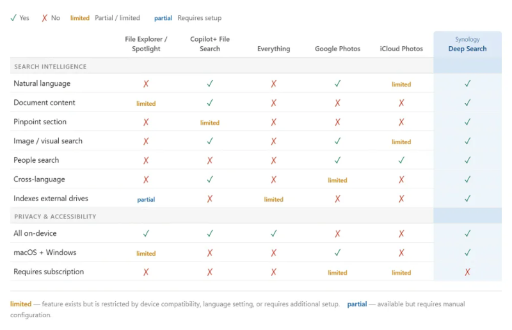Click the X for People search under Copilot+ File Search
The width and height of the screenshot is (512, 330).
[x=210, y=160]
